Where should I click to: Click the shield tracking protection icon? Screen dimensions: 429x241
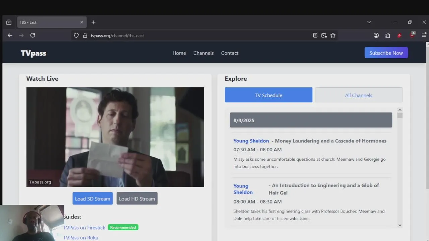click(76, 35)
